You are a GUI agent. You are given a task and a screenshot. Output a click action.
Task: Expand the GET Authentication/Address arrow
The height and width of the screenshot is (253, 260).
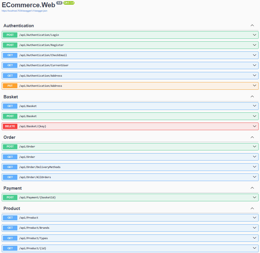pyautogui.click(x=254, y=75)
